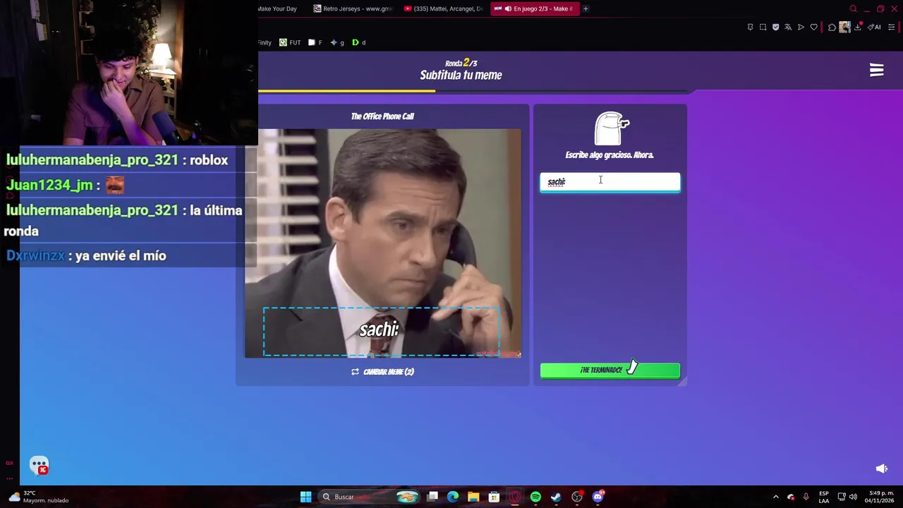The image size is (903, 508).
Task: Open the Windows Start menu
Action: pyautogui.click(x=305, y=497)
